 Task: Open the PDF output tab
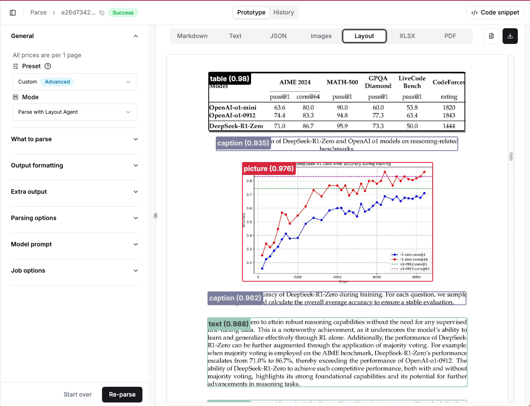point(450,36)
